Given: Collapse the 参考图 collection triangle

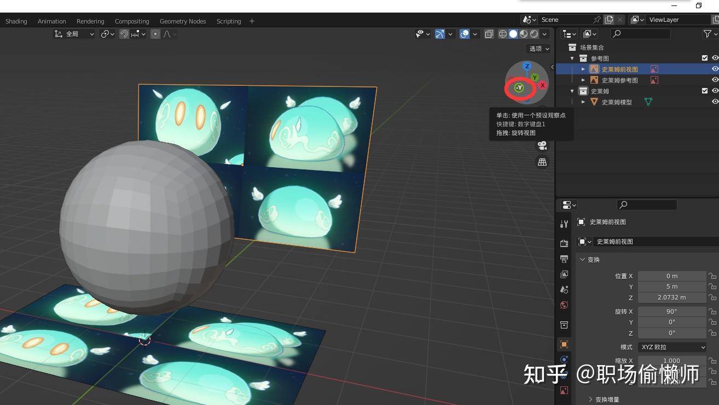Looking at the screenshot, I should coord(572,58).
